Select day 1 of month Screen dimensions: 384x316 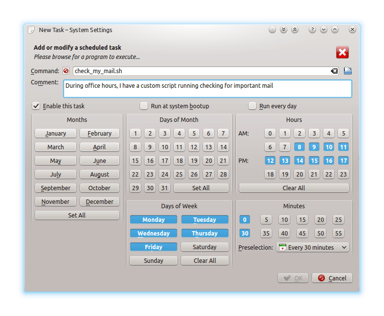135,134
